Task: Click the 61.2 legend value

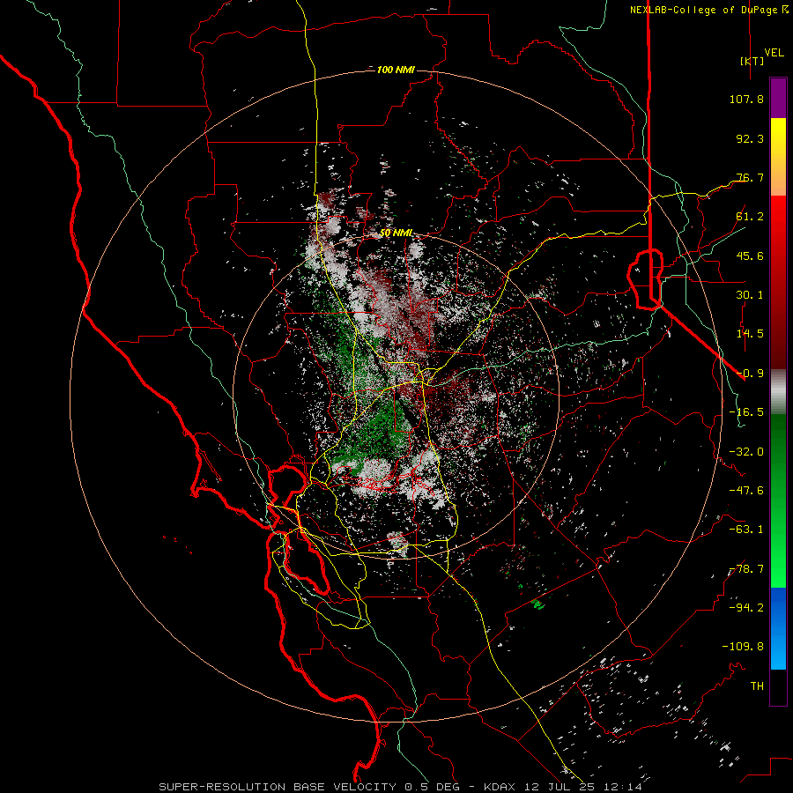Action: click(x=750, y=217)
